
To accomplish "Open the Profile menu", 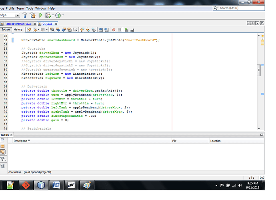I will click(x=10, y=8).
